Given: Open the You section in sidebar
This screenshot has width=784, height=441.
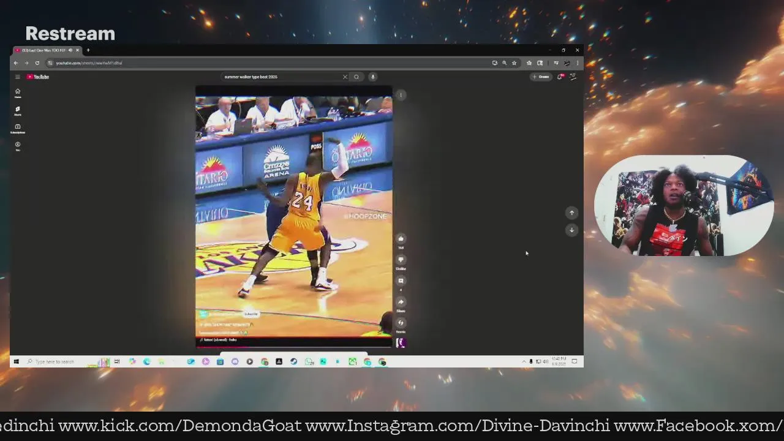Looking at the screenshot, I should (18, 146).
